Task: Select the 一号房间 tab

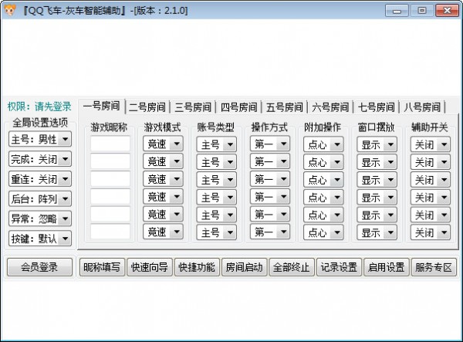Action: (x=102, y=106)
